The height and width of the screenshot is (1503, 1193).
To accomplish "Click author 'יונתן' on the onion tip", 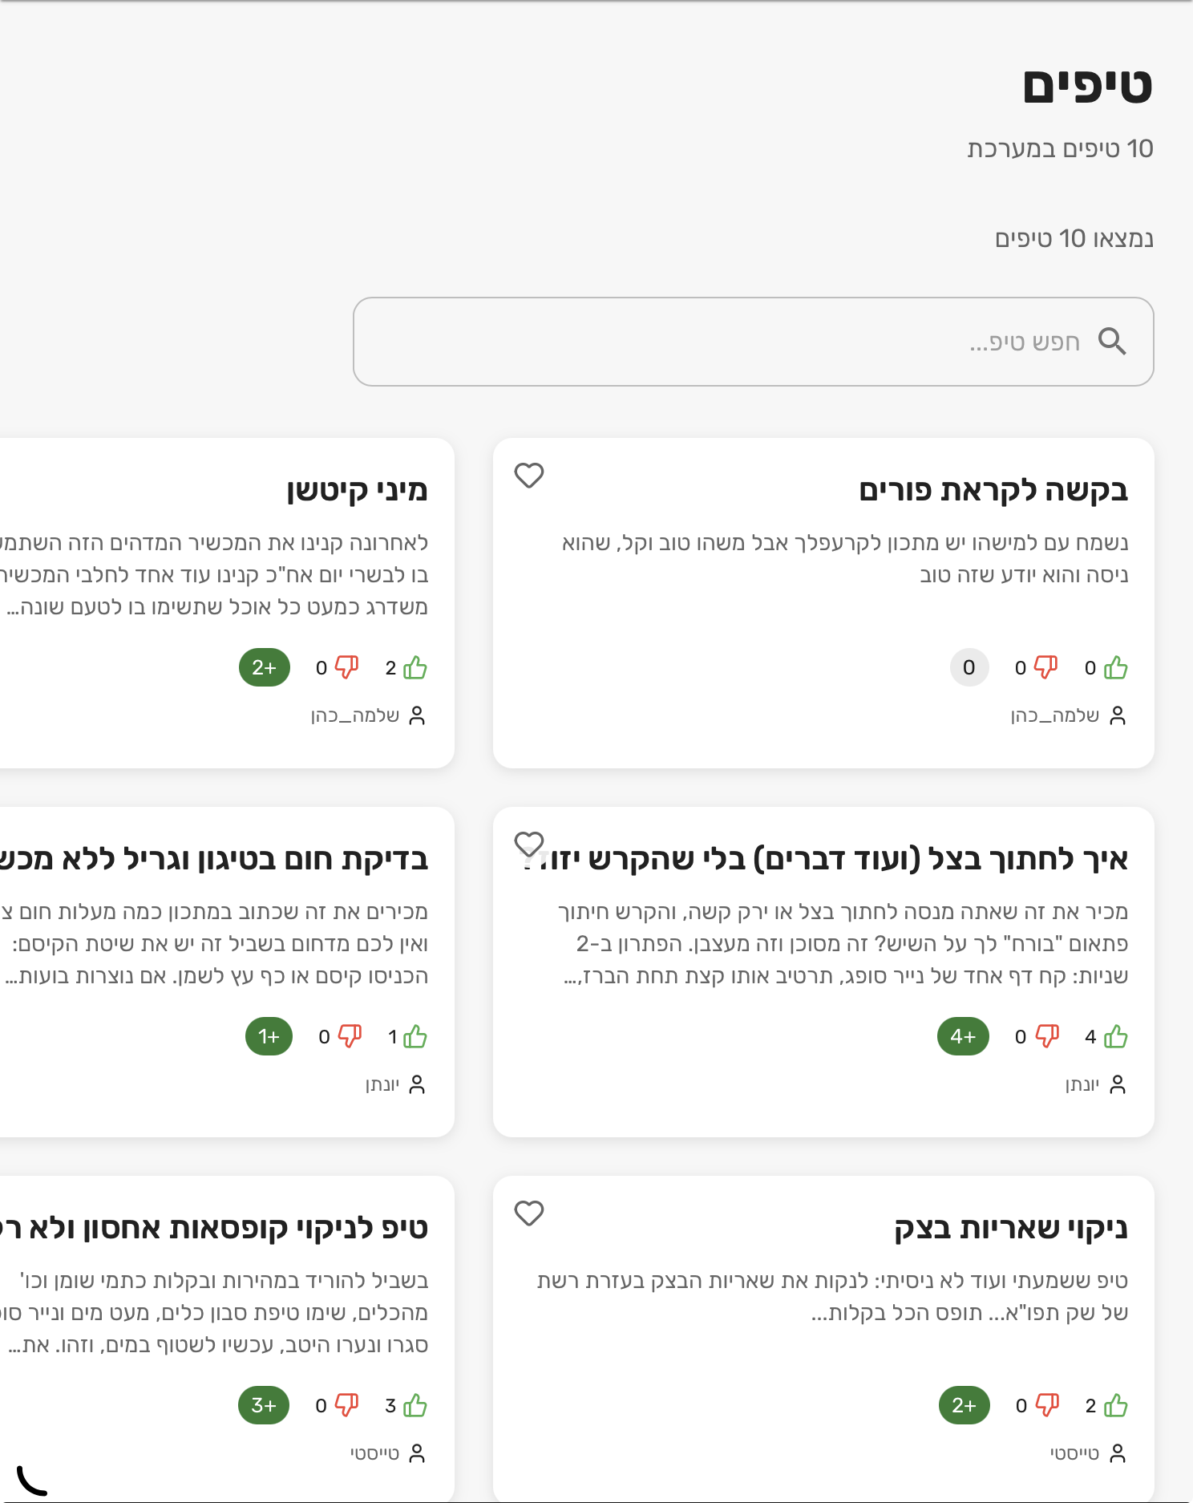I will [1082, 1084].
